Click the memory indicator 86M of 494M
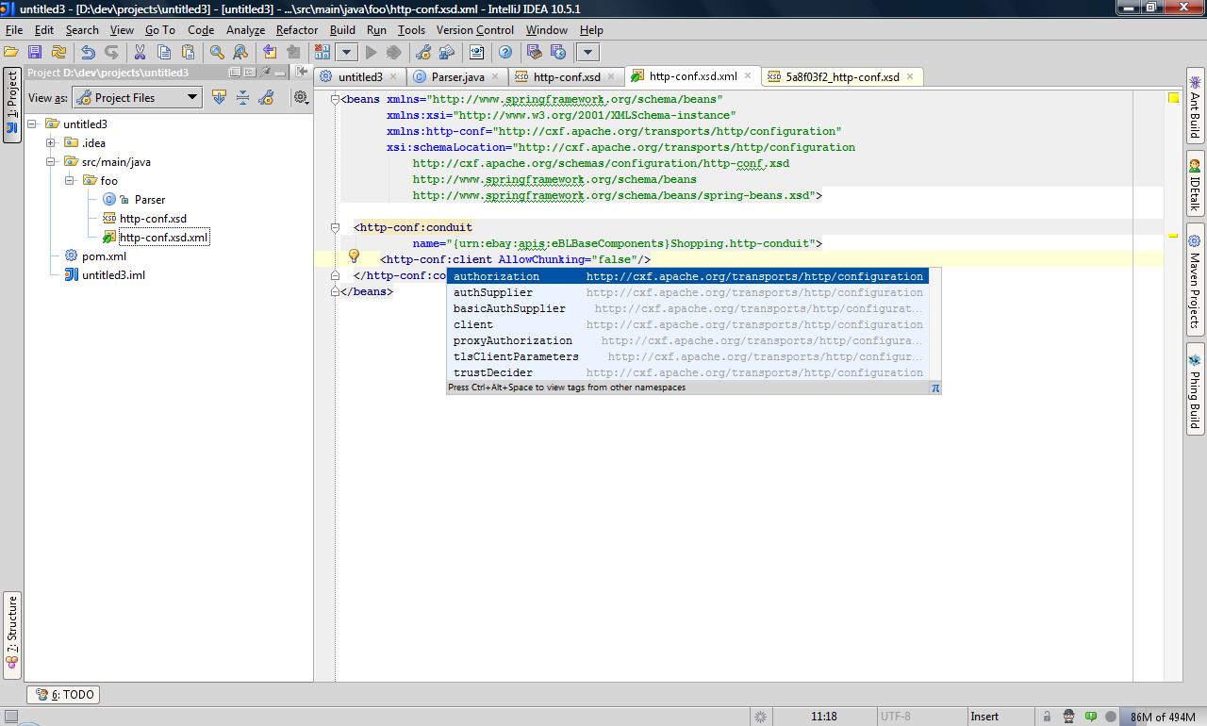 [x=1162, y=717]
